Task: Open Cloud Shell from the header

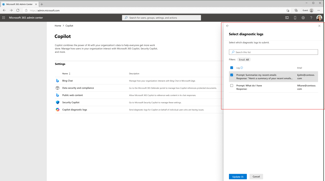Action: click(287, 18)
